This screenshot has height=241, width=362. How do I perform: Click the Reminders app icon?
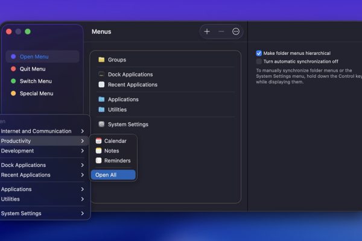click(x=98, y=160)
